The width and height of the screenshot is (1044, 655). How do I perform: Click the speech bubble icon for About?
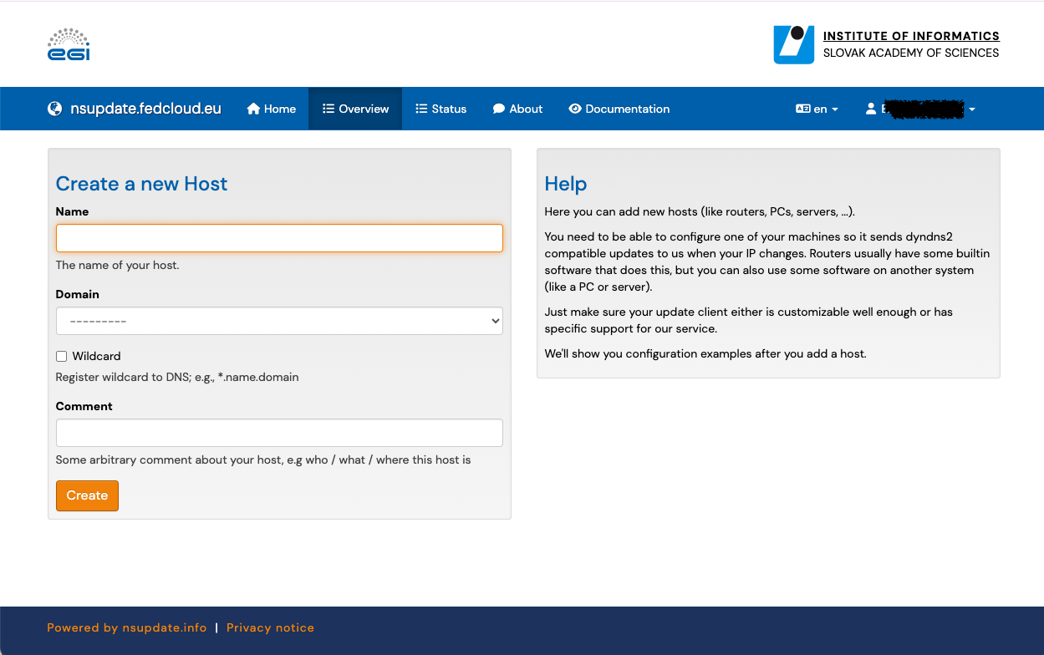pyautogui.click(x=499, y=109)
